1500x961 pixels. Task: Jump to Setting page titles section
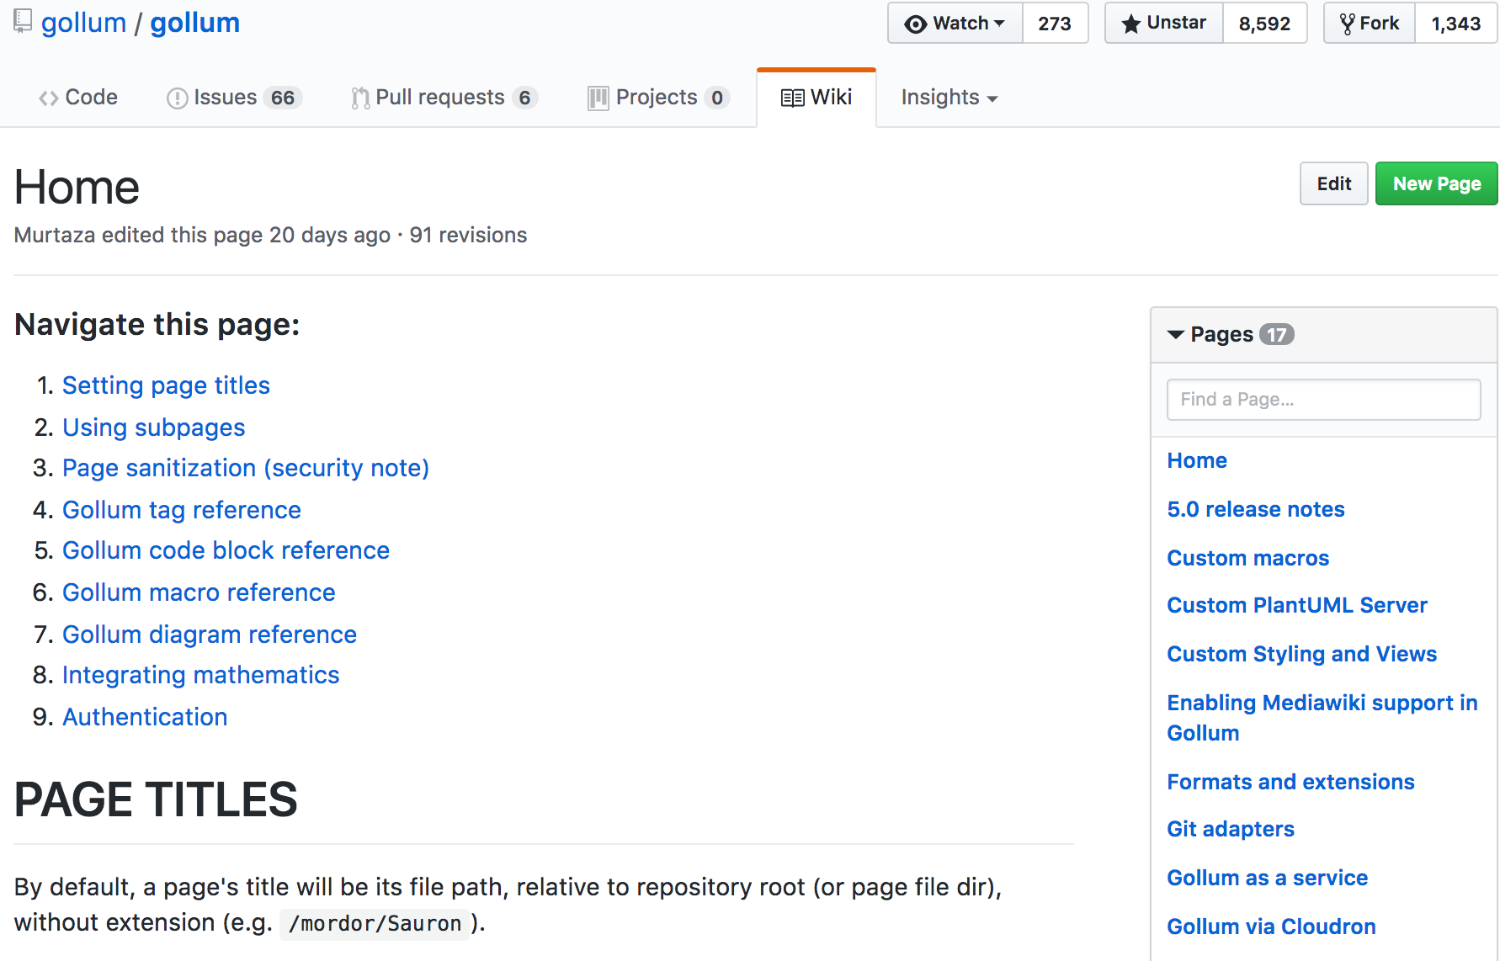166,385
